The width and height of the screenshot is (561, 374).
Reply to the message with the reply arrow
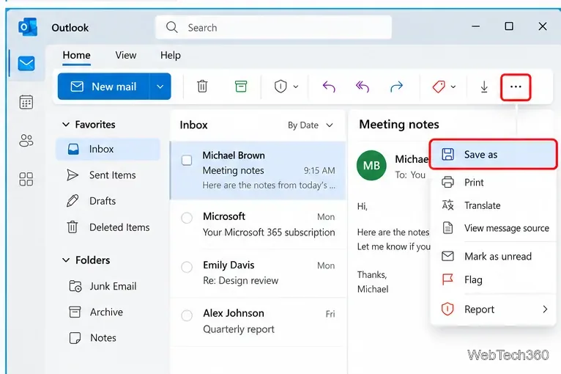[329, 87]
